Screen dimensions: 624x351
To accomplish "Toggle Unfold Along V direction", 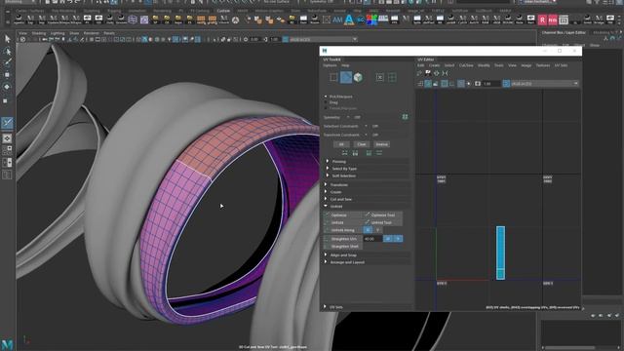I will click(x=377, y=230).
